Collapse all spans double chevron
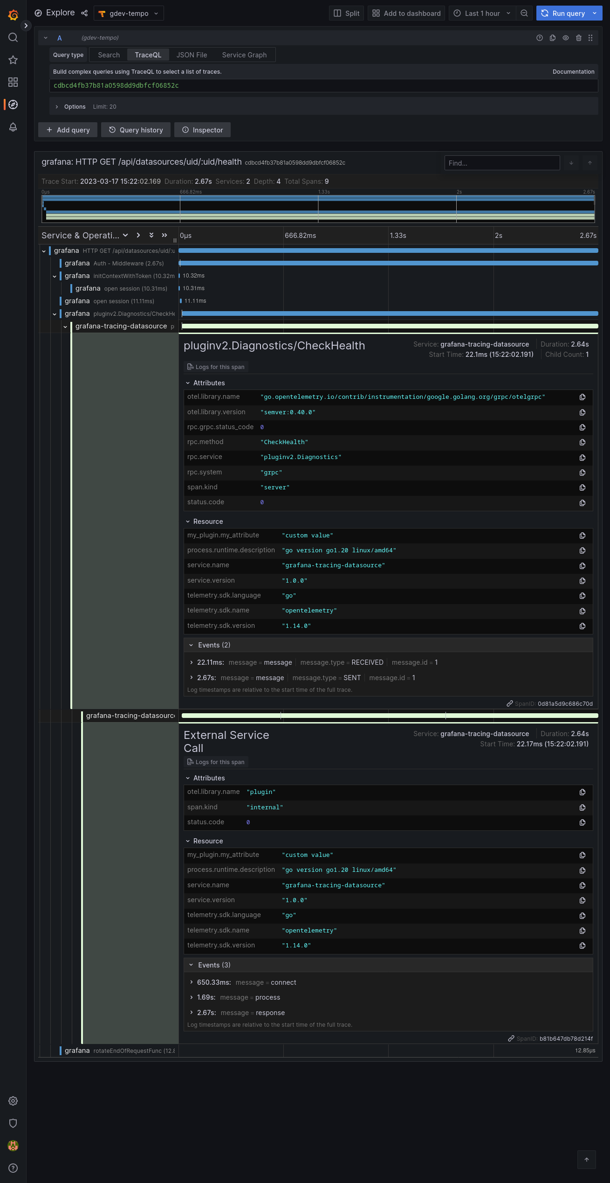The image size is (610, 1183). [x=151, y=235]
